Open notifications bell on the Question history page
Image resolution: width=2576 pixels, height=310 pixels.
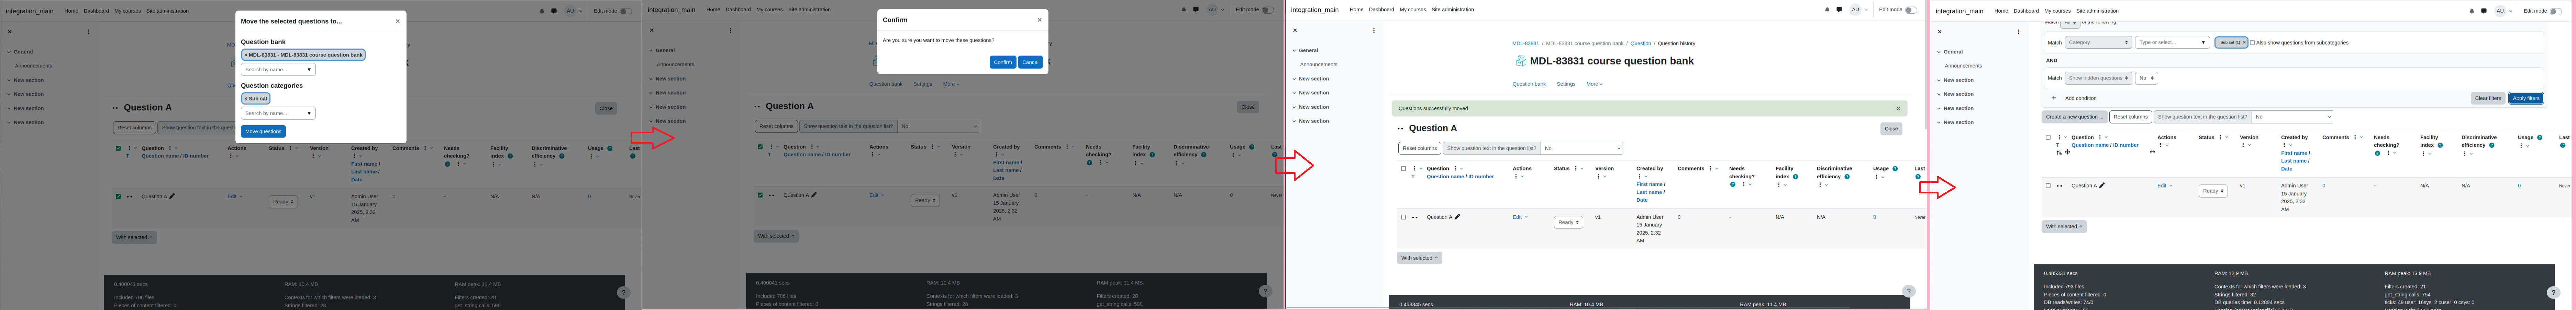pos(1827,10)
